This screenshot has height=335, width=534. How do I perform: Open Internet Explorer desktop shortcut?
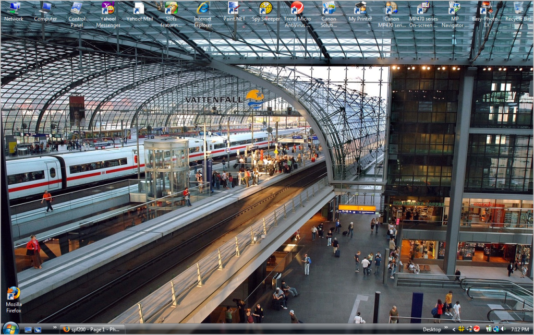(202, 9)
